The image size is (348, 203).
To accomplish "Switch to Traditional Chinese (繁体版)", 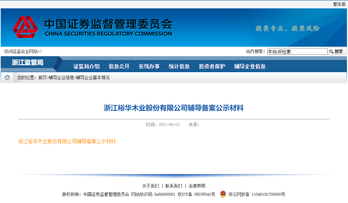I will [x=339, y=4].
